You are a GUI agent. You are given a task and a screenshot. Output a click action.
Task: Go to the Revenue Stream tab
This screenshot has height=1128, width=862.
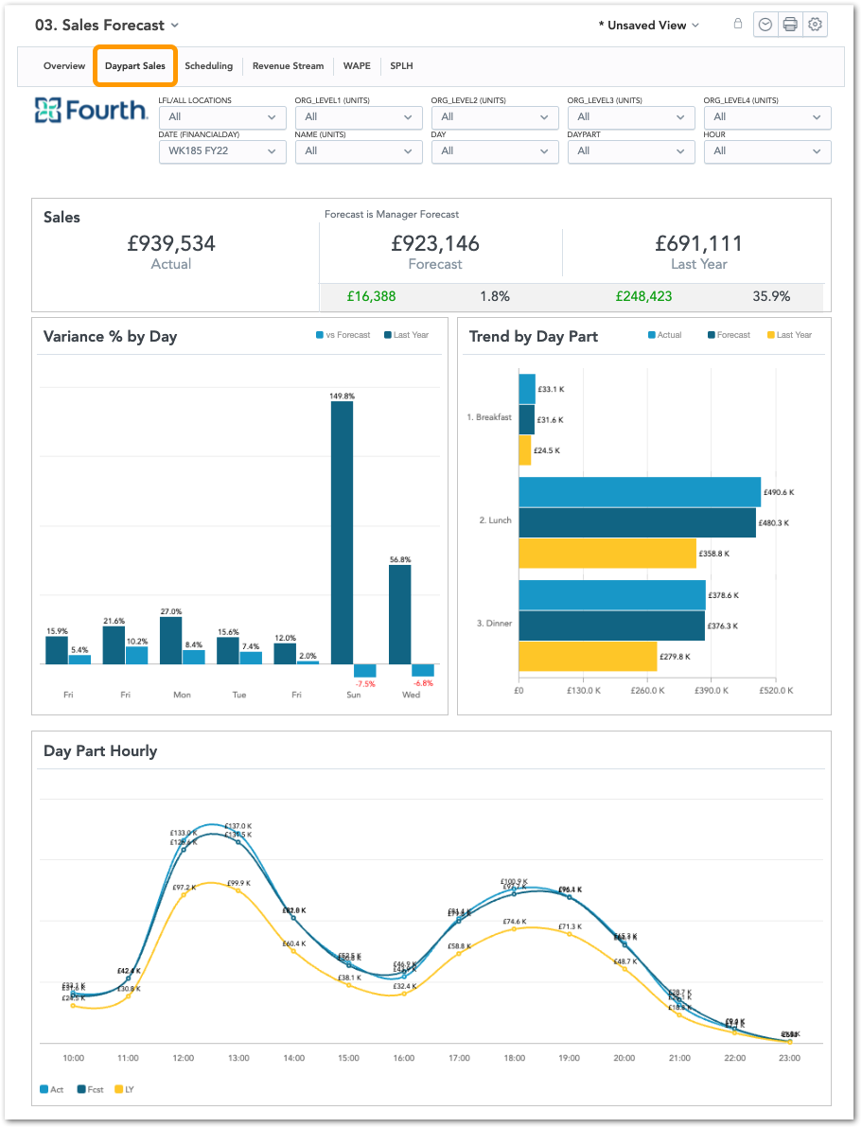click(288, 66)
